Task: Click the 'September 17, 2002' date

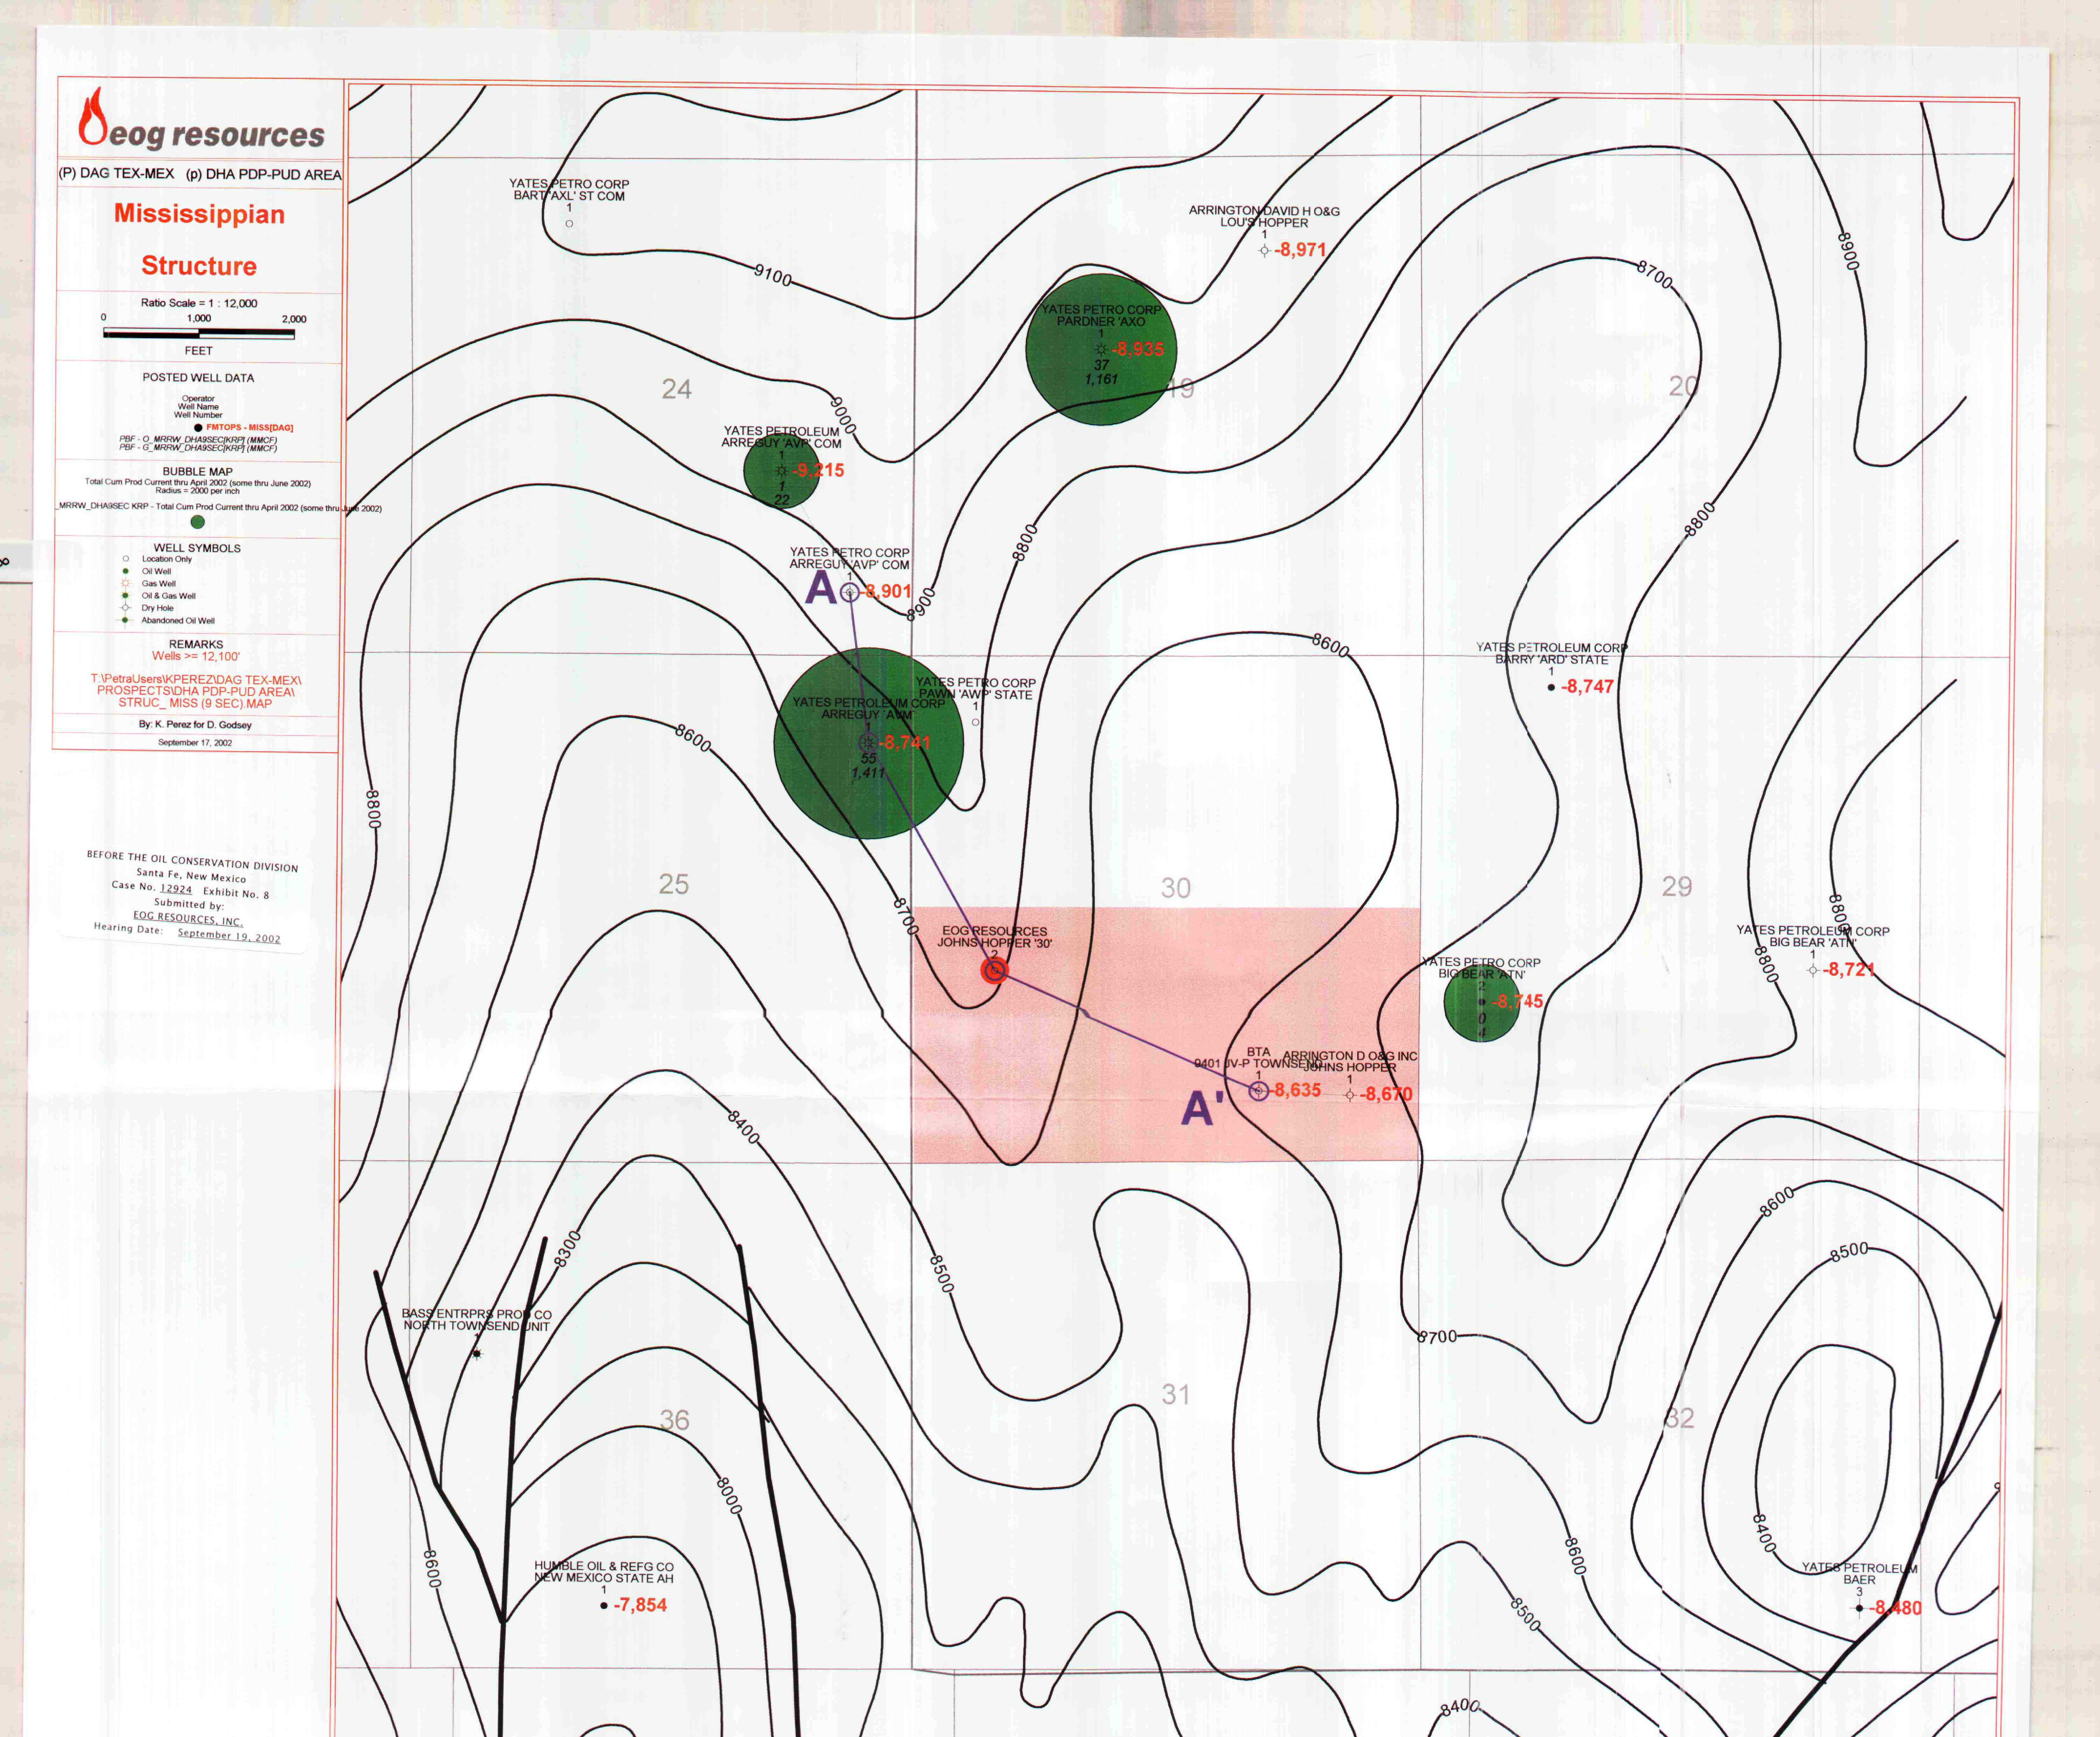Action: pos(195,743)
